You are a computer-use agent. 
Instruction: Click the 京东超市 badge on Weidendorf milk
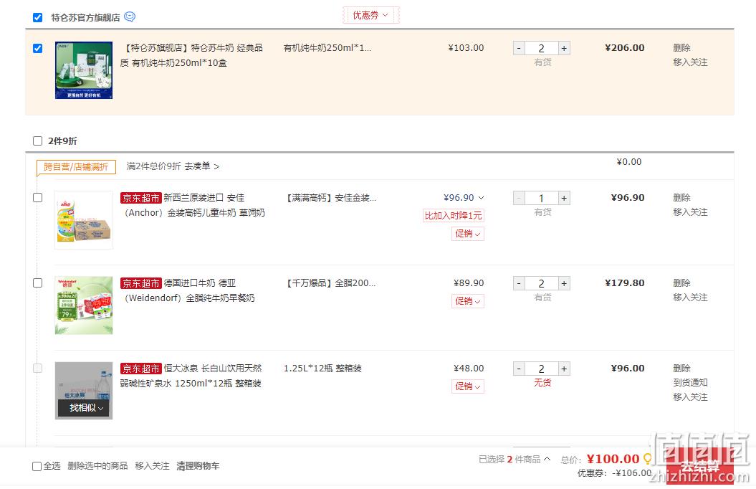[140, 283]
